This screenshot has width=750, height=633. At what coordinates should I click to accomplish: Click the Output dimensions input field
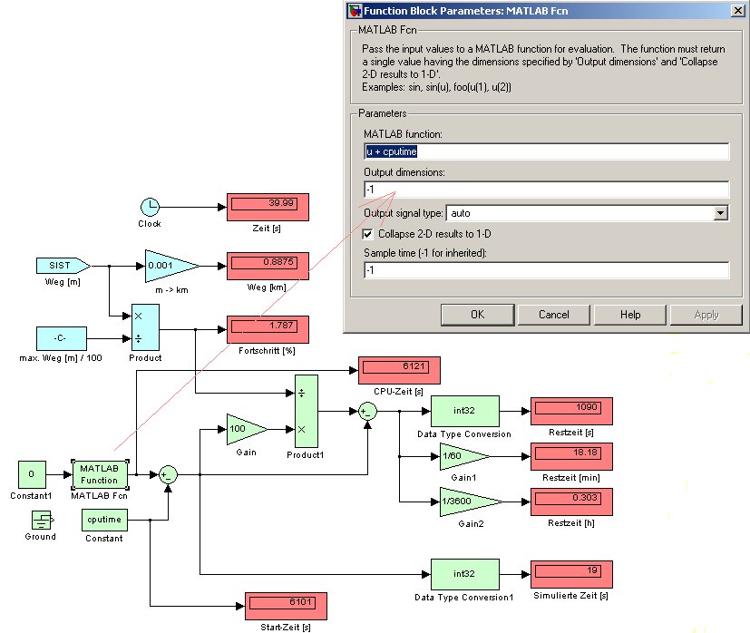coord(546,190)
